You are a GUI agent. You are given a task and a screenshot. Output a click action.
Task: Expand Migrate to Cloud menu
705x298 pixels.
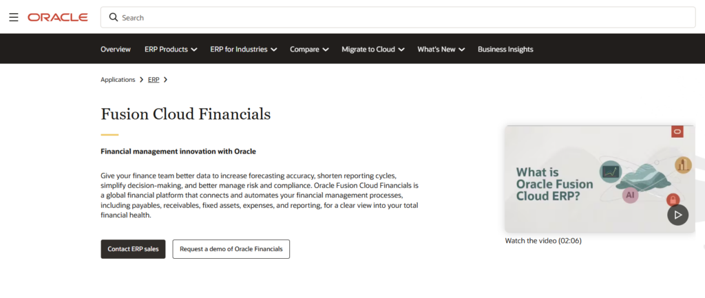click(x=372, y=50)
